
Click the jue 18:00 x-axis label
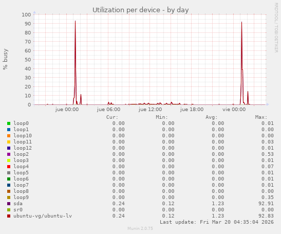tap(192, 110)
